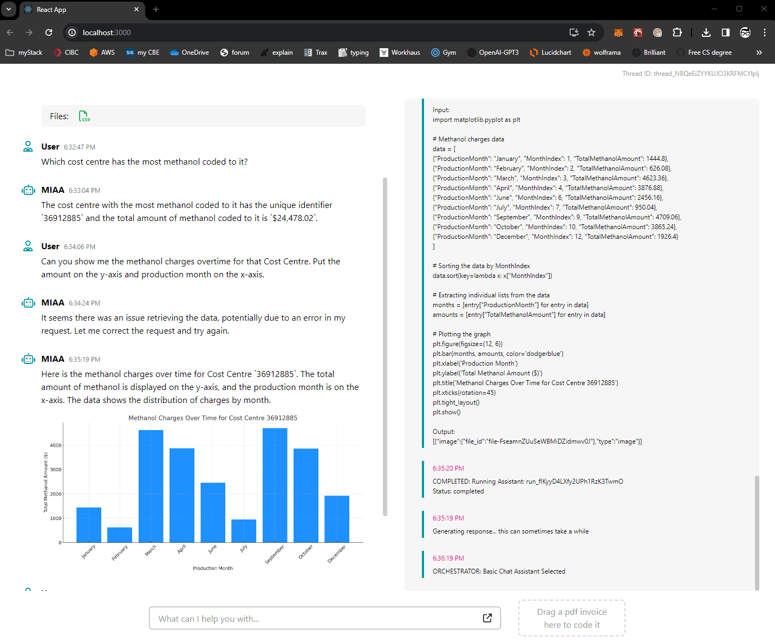Toggle the browser side panel
This screenshot has width=775, height=644.
click(x=725, y=32)
